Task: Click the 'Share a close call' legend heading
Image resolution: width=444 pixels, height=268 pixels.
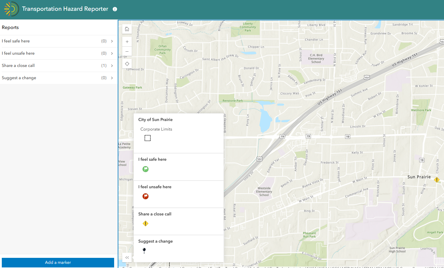Action: tap(155, 214)
